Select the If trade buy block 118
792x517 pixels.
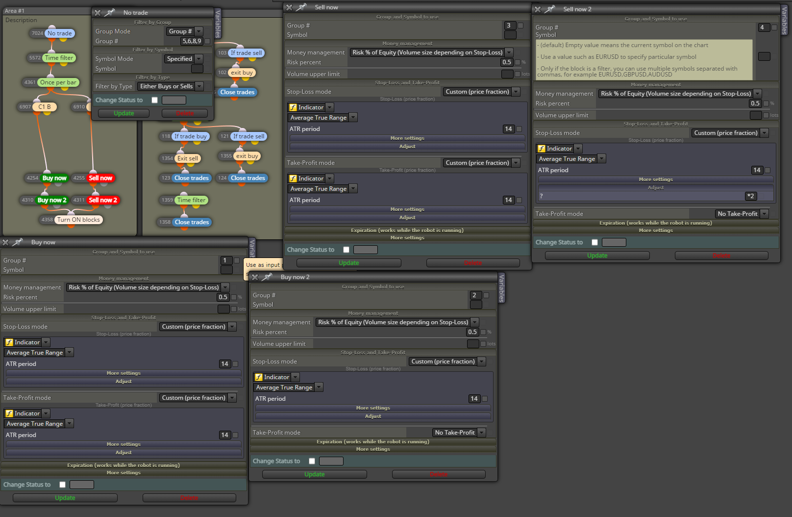[x=191, y=136]
